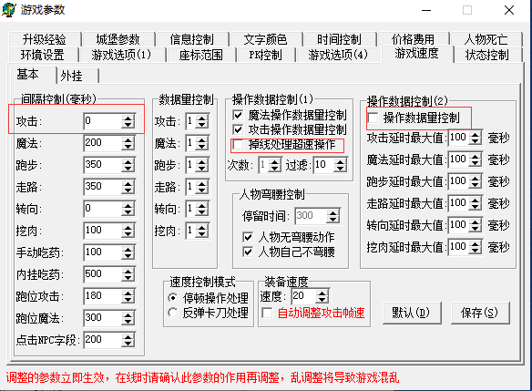The width and height of the screenshot is (532, 391).
Task: Click the 游戏参数 app icon in title bar
Action: (x=9, y=9)
